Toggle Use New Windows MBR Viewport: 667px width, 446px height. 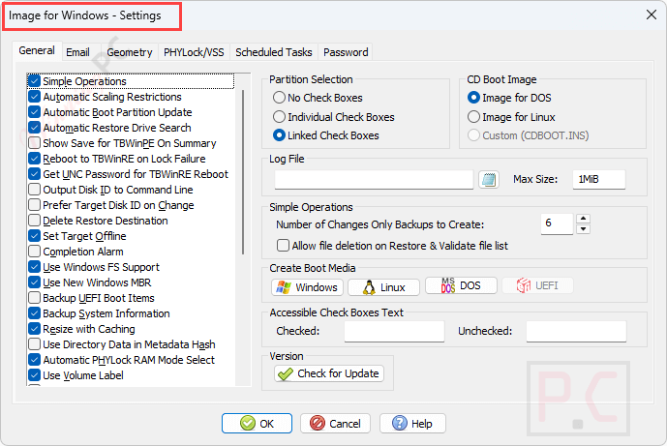pyautogui.click(x=35, y=282)
